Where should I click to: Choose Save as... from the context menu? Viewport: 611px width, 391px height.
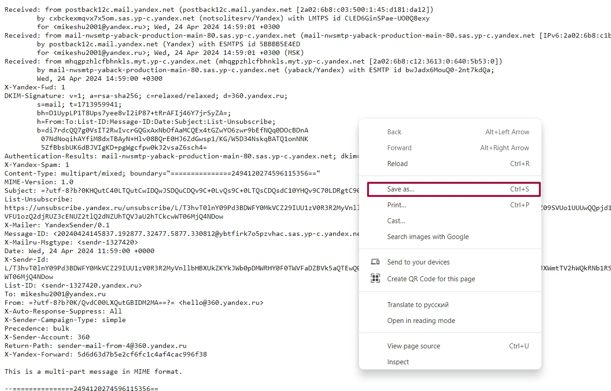(454, 189)
